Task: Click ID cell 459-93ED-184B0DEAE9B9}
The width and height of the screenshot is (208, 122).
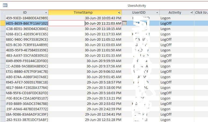Action: 27,18
